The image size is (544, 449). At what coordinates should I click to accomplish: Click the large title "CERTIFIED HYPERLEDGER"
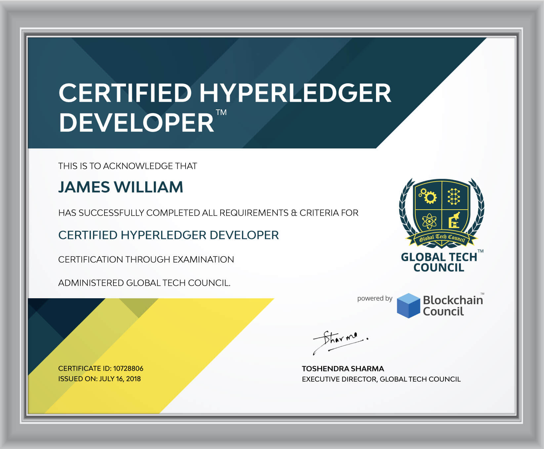[x=225, y=93]
